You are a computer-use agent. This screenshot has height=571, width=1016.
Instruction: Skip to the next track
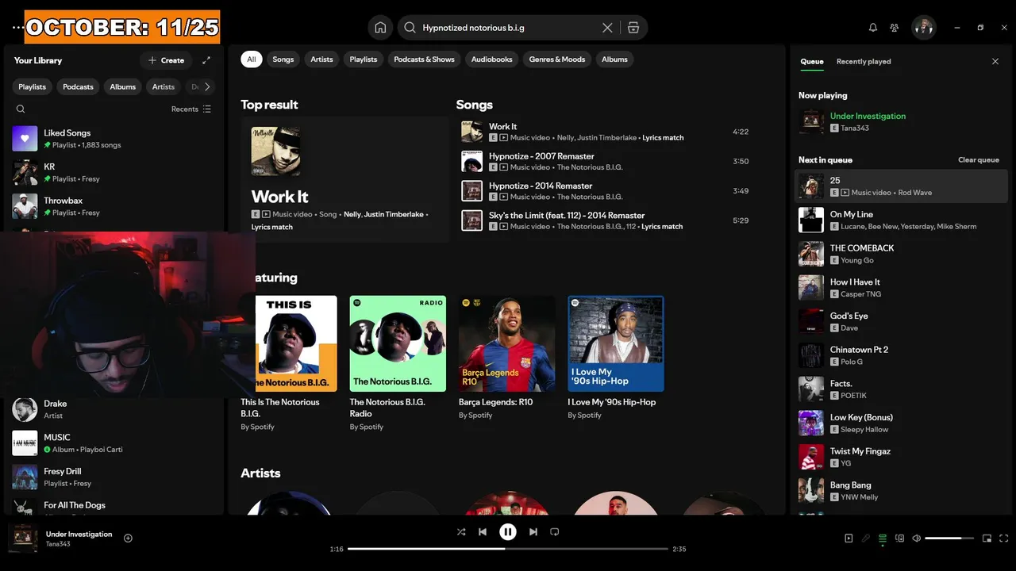(x=533, y=532)
